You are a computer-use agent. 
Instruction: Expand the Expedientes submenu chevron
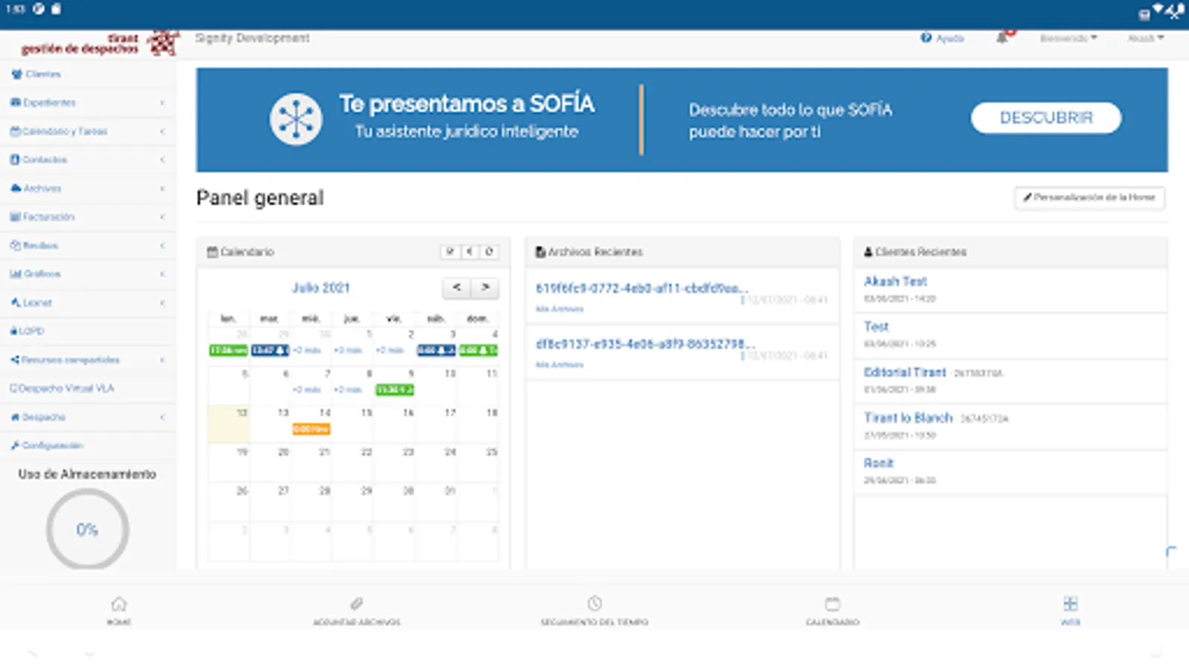click(x=162, y=103)
